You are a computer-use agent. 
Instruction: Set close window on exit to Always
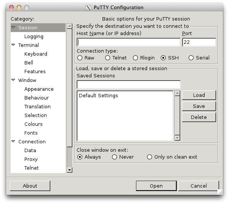(x=80, y=157)
